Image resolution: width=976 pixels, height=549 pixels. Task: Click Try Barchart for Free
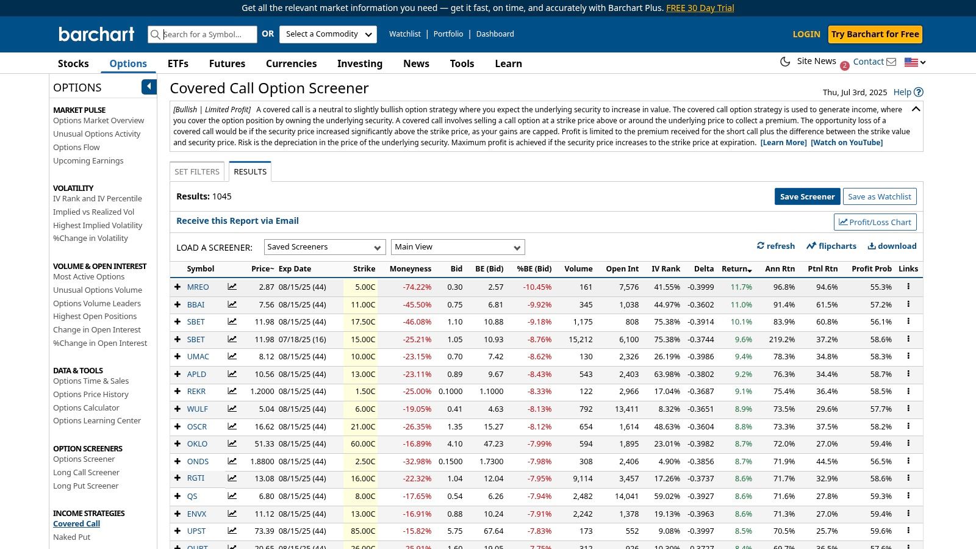click(x=875, y=34)
